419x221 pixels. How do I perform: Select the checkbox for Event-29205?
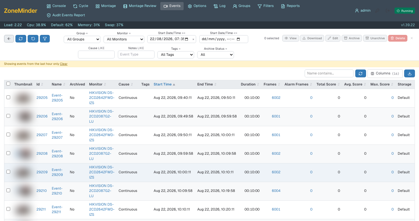[x=8, y=97]
